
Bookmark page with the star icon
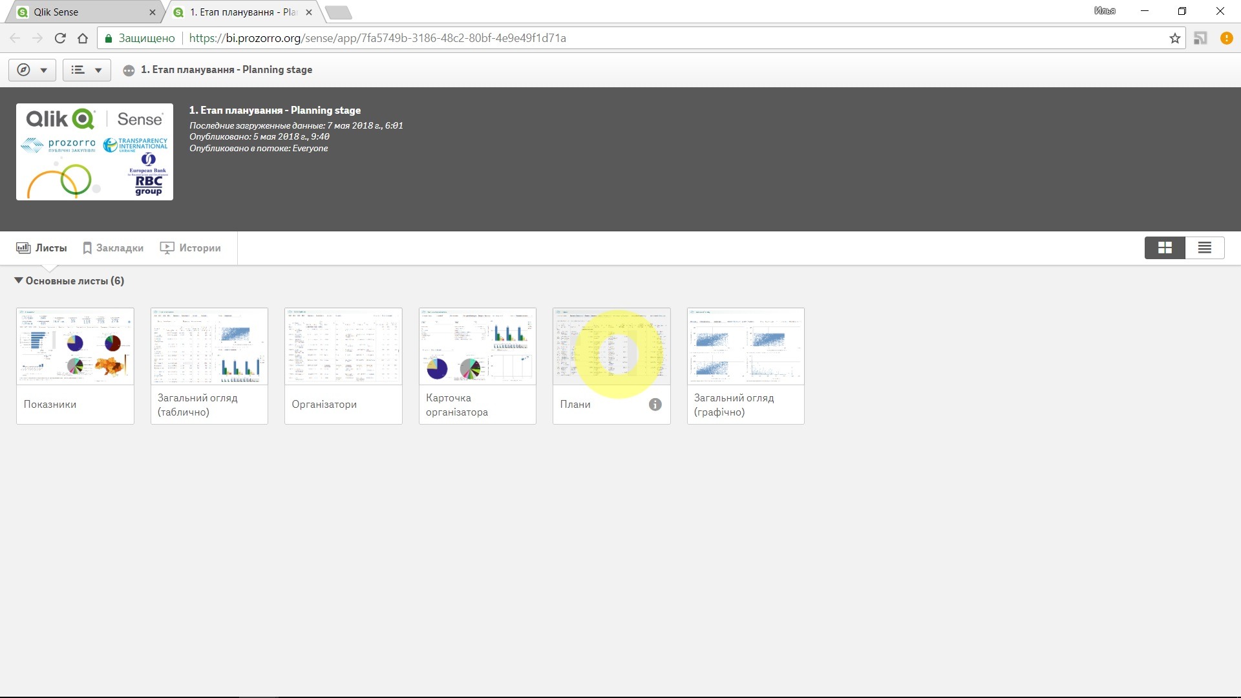point(1174,38)
